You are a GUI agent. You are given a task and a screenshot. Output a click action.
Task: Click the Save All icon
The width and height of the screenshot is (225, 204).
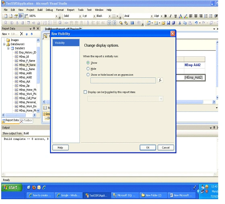[x=174, y=23]
